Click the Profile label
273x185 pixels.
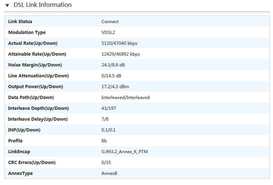coord(15,141)
